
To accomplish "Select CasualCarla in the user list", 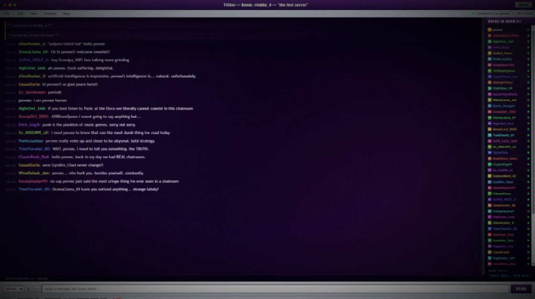I will pyautogui.click(x=508, y=252).
